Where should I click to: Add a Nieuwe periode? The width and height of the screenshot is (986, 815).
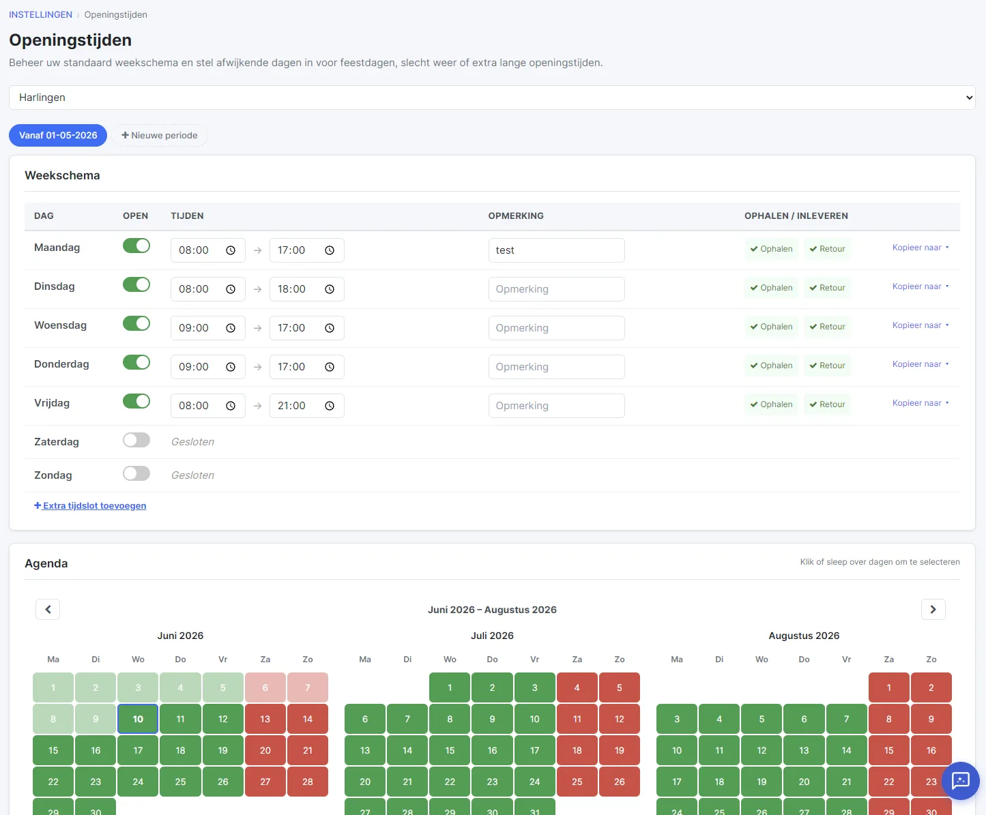click(x=160, y=135)
